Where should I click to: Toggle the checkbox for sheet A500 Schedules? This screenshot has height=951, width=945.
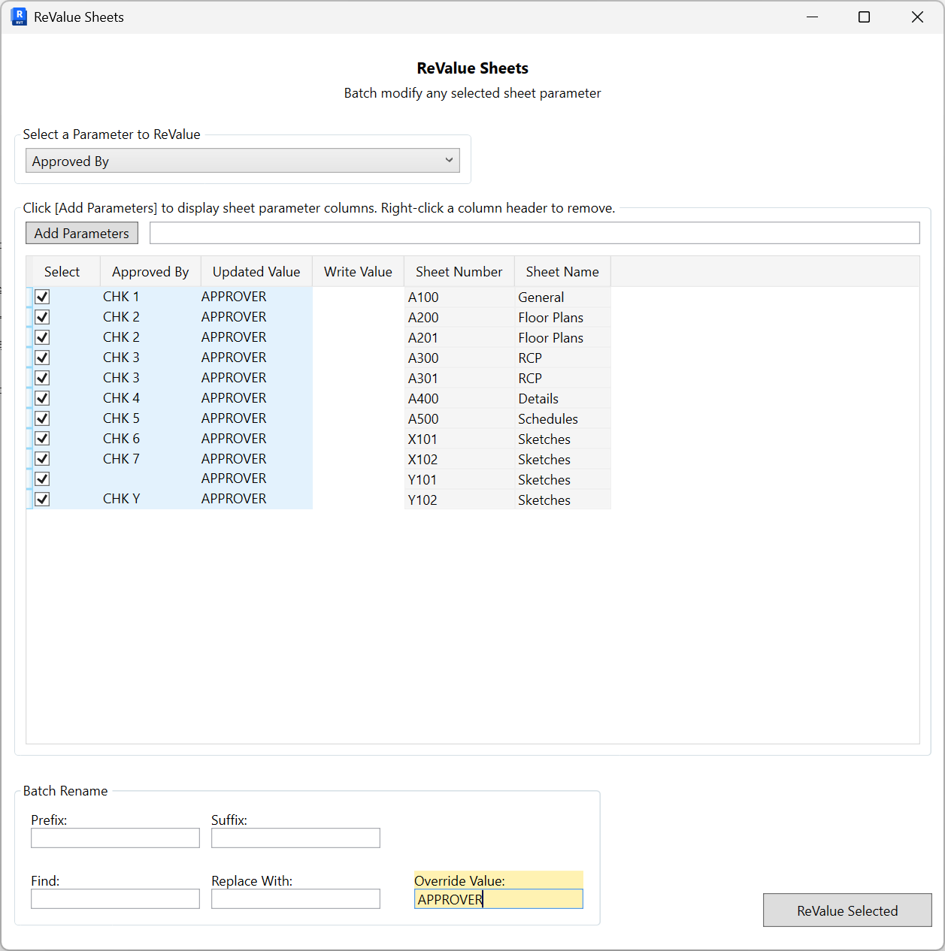(42, 418)
